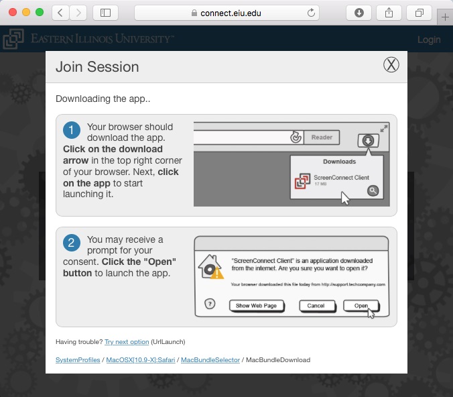Screen dimensions: 453x397
Task: Click the Eastern Illinois University logo icon
Action: pyautogui.click(x=13, y=39)
